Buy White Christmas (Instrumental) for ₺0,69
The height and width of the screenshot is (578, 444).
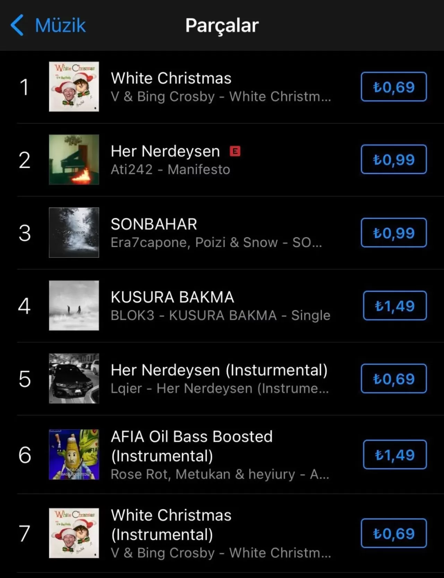coord(394,533)
